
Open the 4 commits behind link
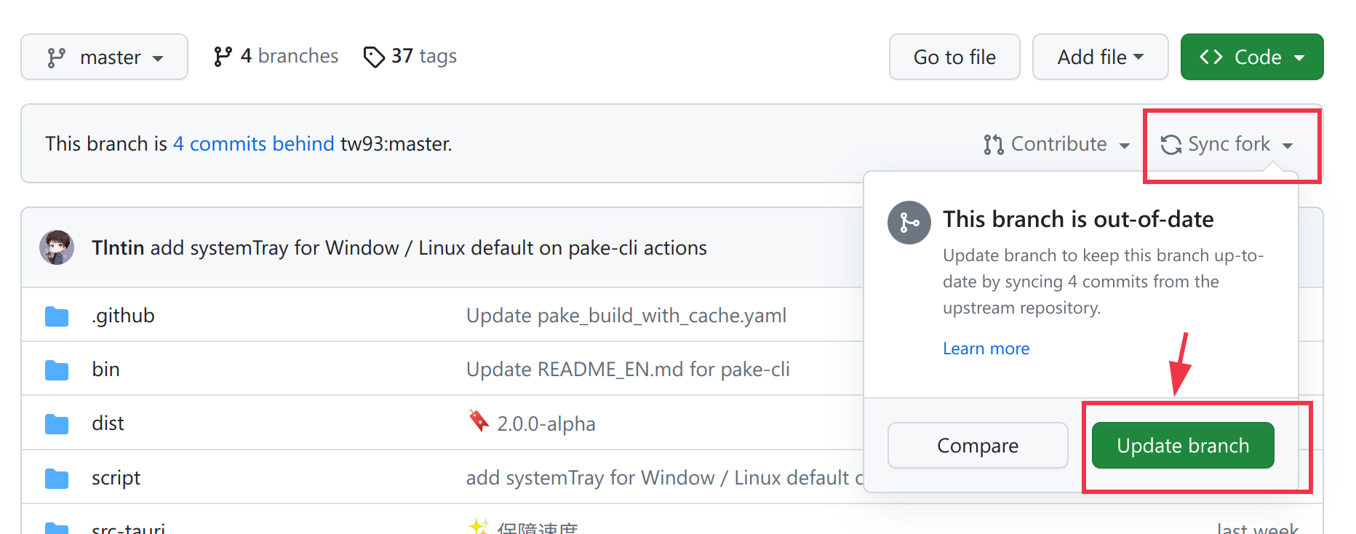[253, 144]
